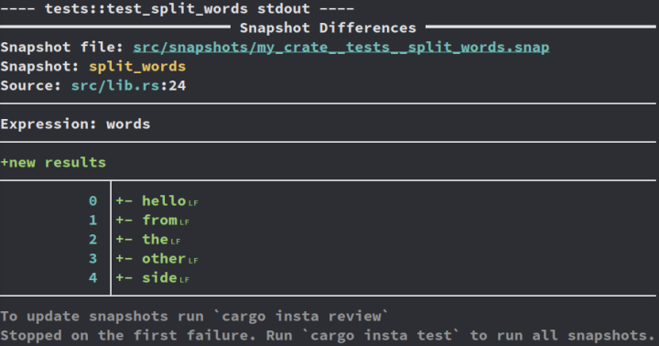Click the added word the in diff
The width and height of the screenshot is (659, 346).
[x=155, y=239]
